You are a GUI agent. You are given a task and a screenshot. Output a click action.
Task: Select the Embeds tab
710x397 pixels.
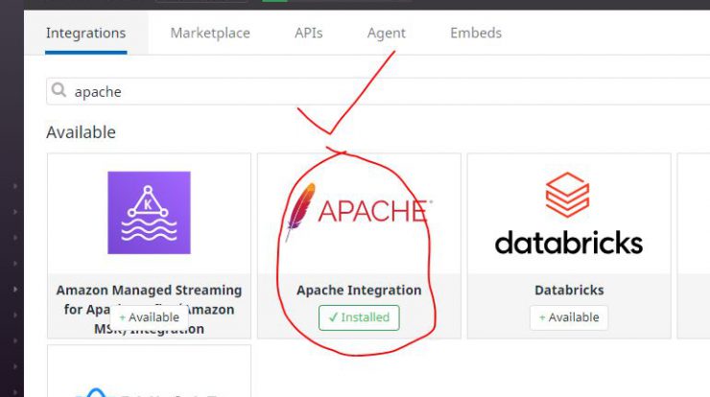coord(476,33)
